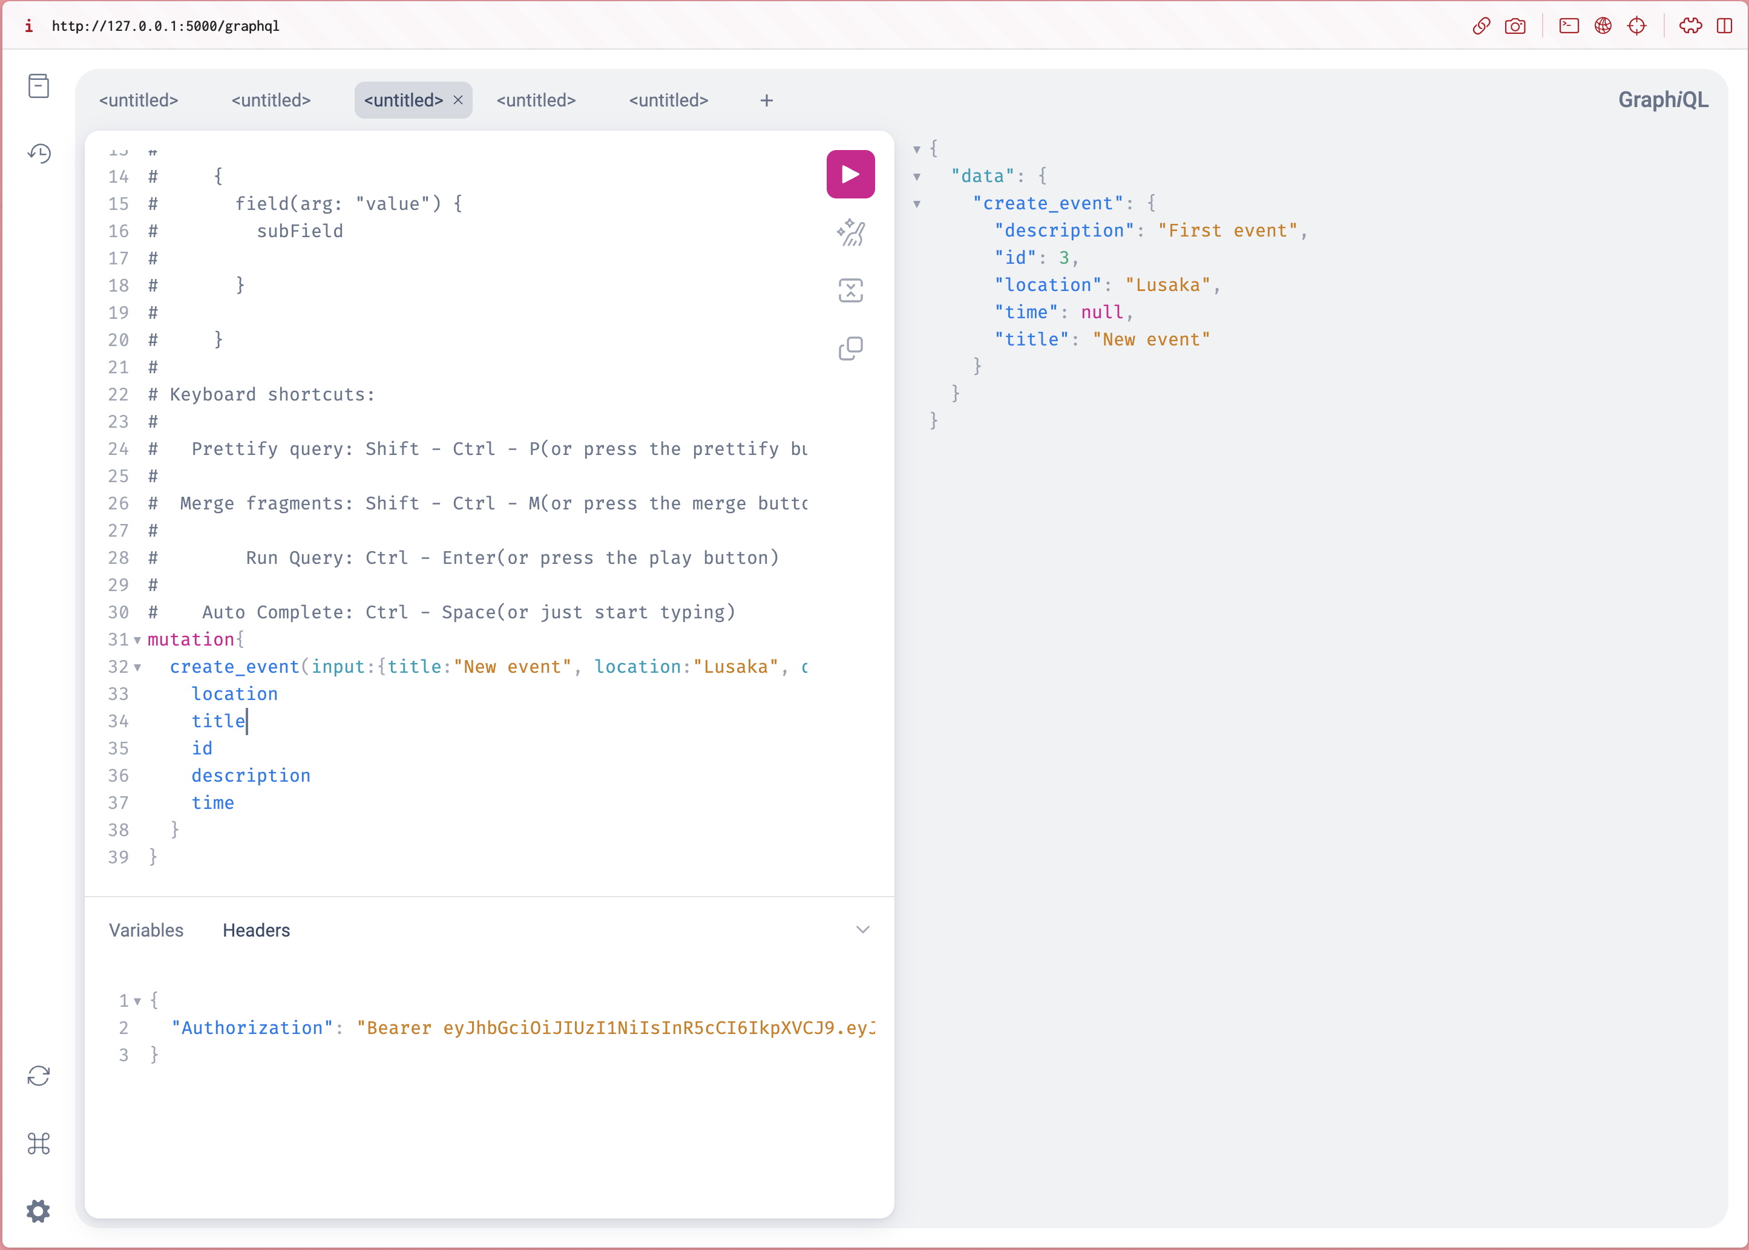Click the 'create_event' mutation name in editor

[x=234, y=667]
